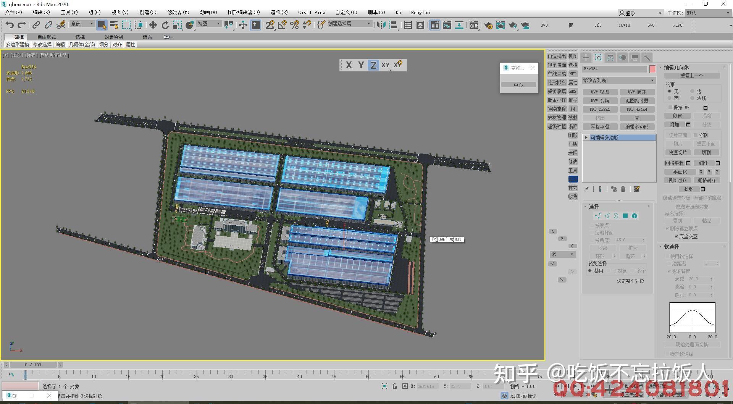
Task: Click the UVW 贴图 button
Action: [600, 92]
